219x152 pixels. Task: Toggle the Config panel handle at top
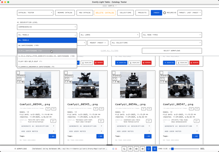pos(109,6)
